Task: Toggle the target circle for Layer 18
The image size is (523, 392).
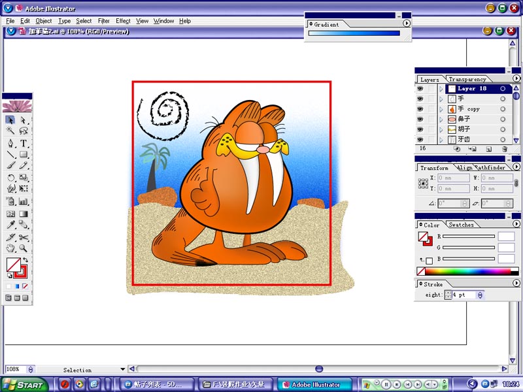Action: [x=503, y=89]
